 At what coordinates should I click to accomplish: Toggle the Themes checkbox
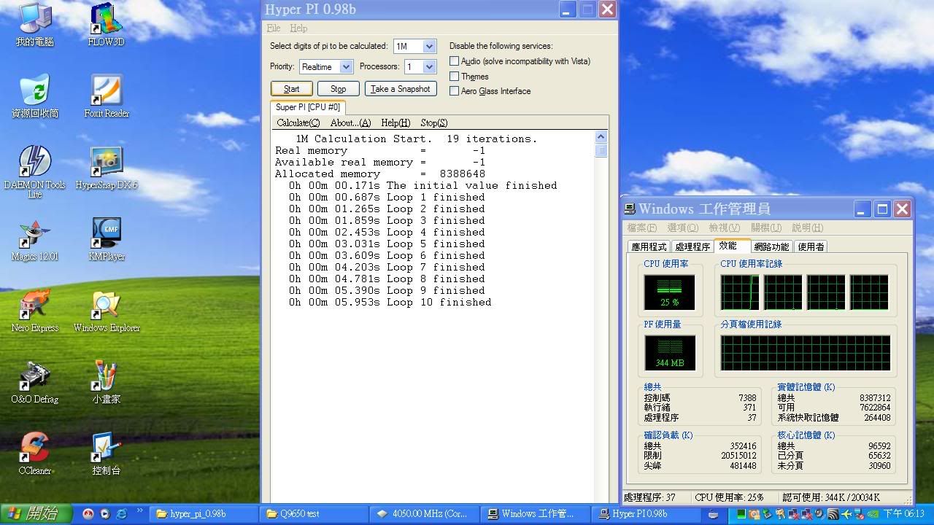click(455, 77)
